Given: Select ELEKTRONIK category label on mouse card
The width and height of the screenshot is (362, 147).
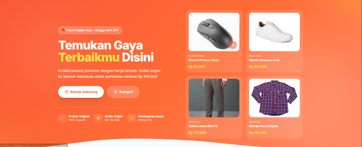Looking at the screenshot, I should click(197, 56).
